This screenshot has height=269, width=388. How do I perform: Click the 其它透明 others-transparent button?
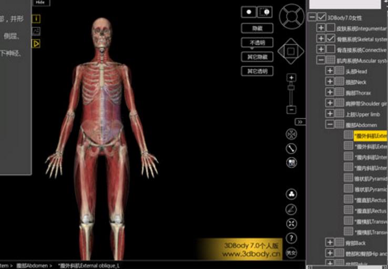coord(257,71)
